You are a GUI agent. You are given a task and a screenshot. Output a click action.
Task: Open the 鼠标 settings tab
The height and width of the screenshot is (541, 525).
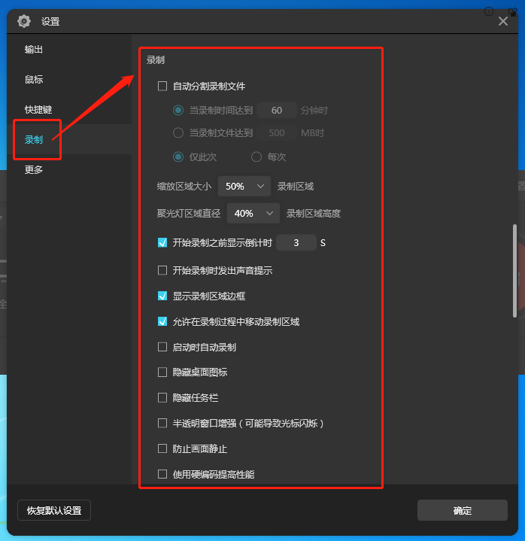[33, 80]
